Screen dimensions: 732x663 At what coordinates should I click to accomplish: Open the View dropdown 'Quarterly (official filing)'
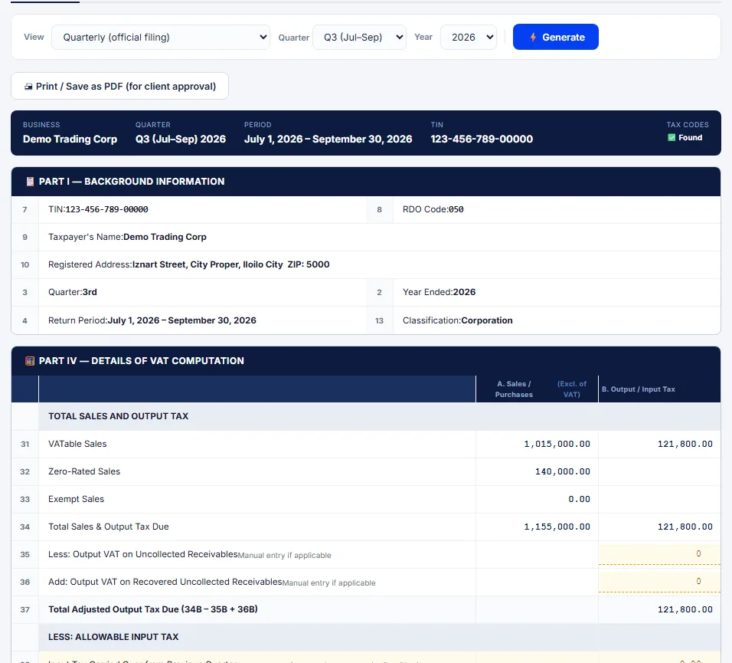tap(161, 38)
